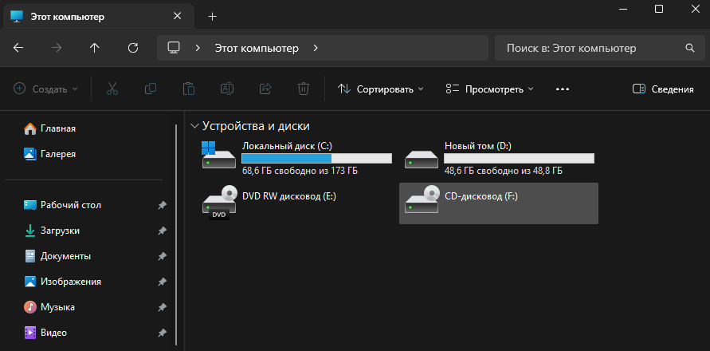Collapse the Устройства и диски group
This screenshot has width=710, height=351.
click(195, 126)
